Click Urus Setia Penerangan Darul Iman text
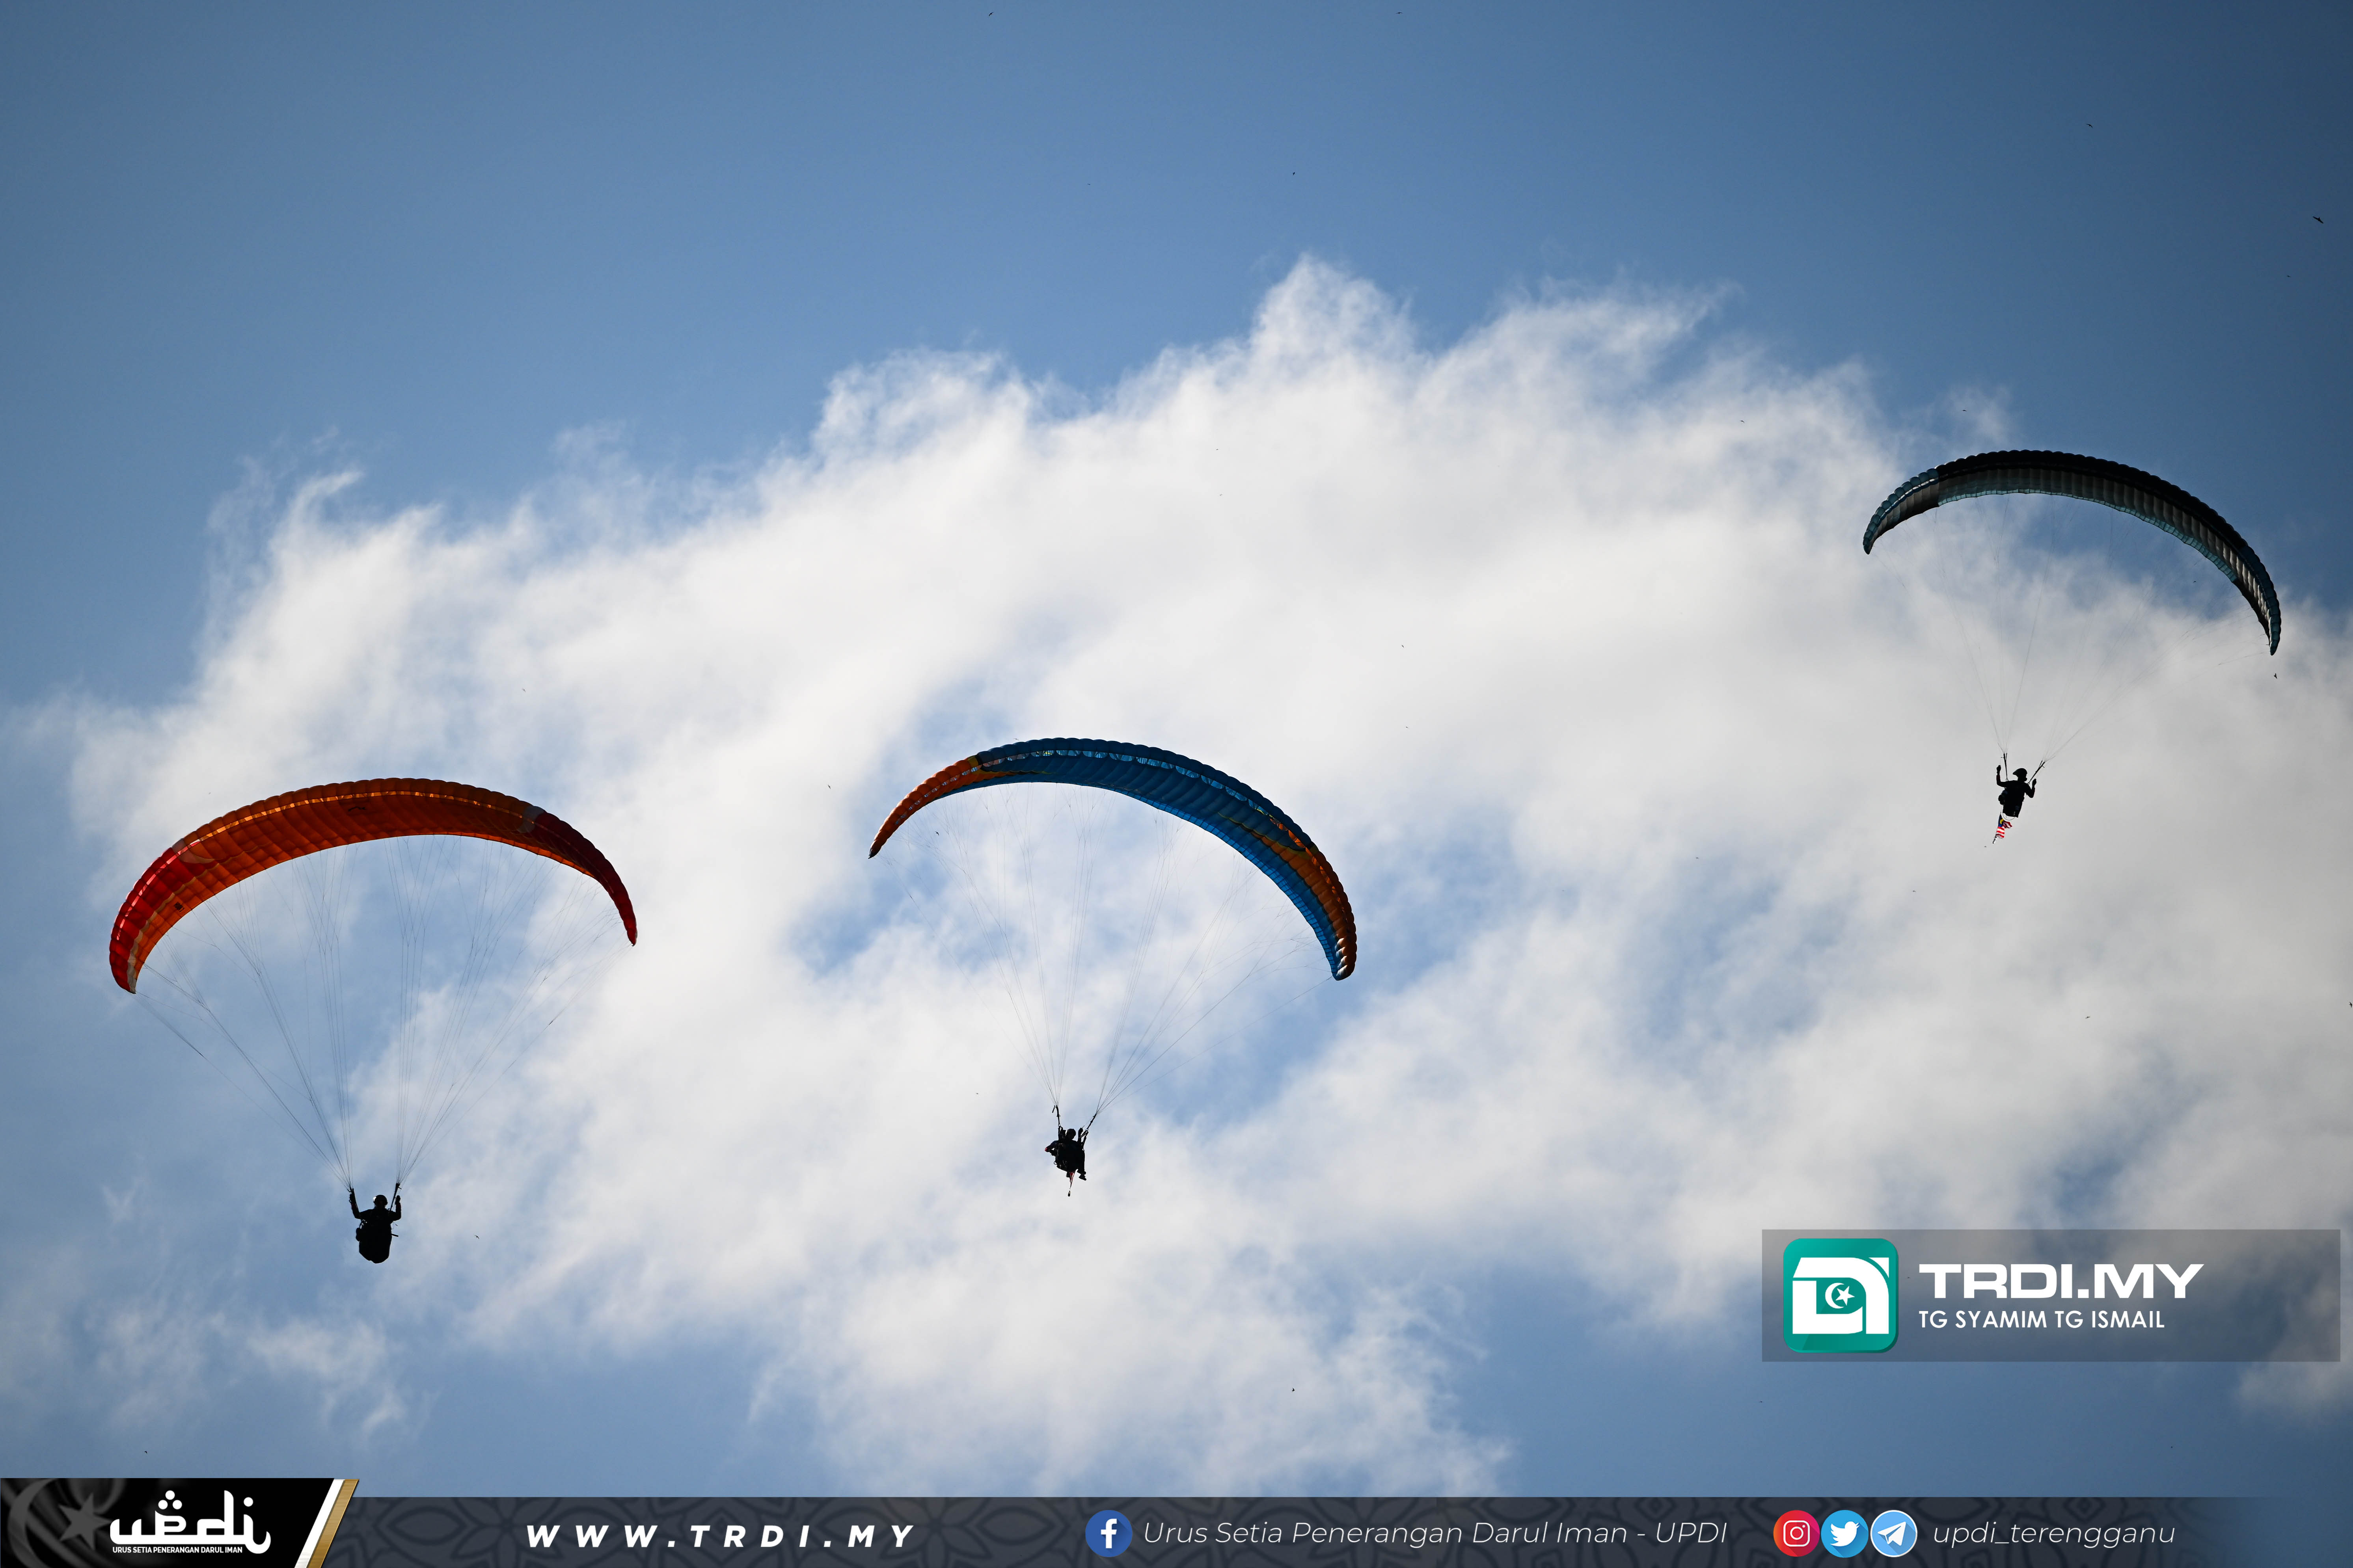2353x1568 pixels. [1434, 1533]
